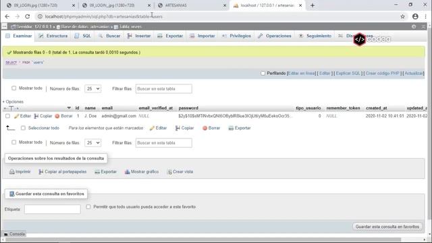Toggle the upper Mostrar todo checkbox
Viewport: 432px width, 243px height.
tap(13, 88)
